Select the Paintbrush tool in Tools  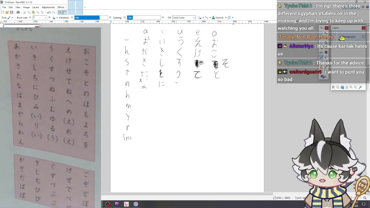322,57
